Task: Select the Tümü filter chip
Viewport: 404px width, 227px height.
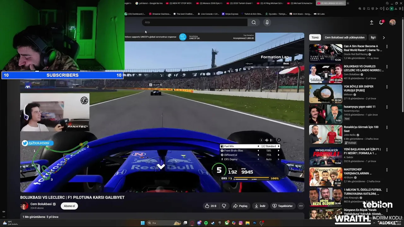Action: point(315,37)
